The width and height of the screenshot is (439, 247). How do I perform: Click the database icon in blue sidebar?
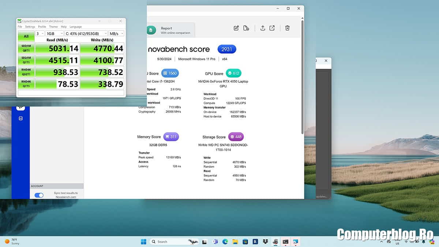pos(20,118)
